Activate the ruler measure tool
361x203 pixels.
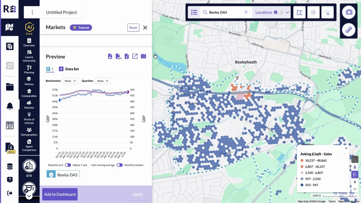pyautogui.click(x=349, y=30)
